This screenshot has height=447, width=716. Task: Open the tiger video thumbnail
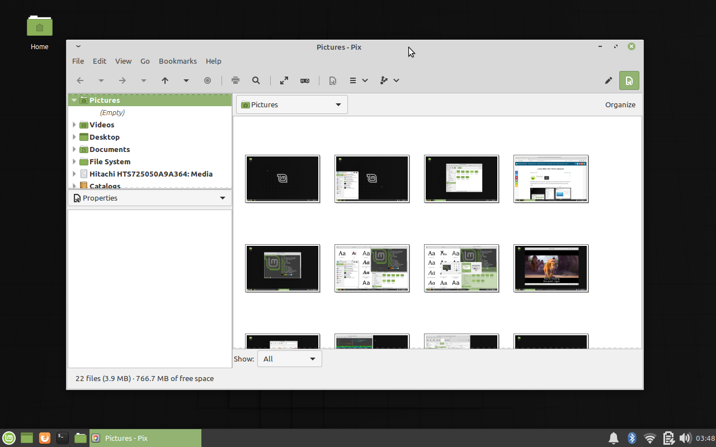[x=550, y=268]
